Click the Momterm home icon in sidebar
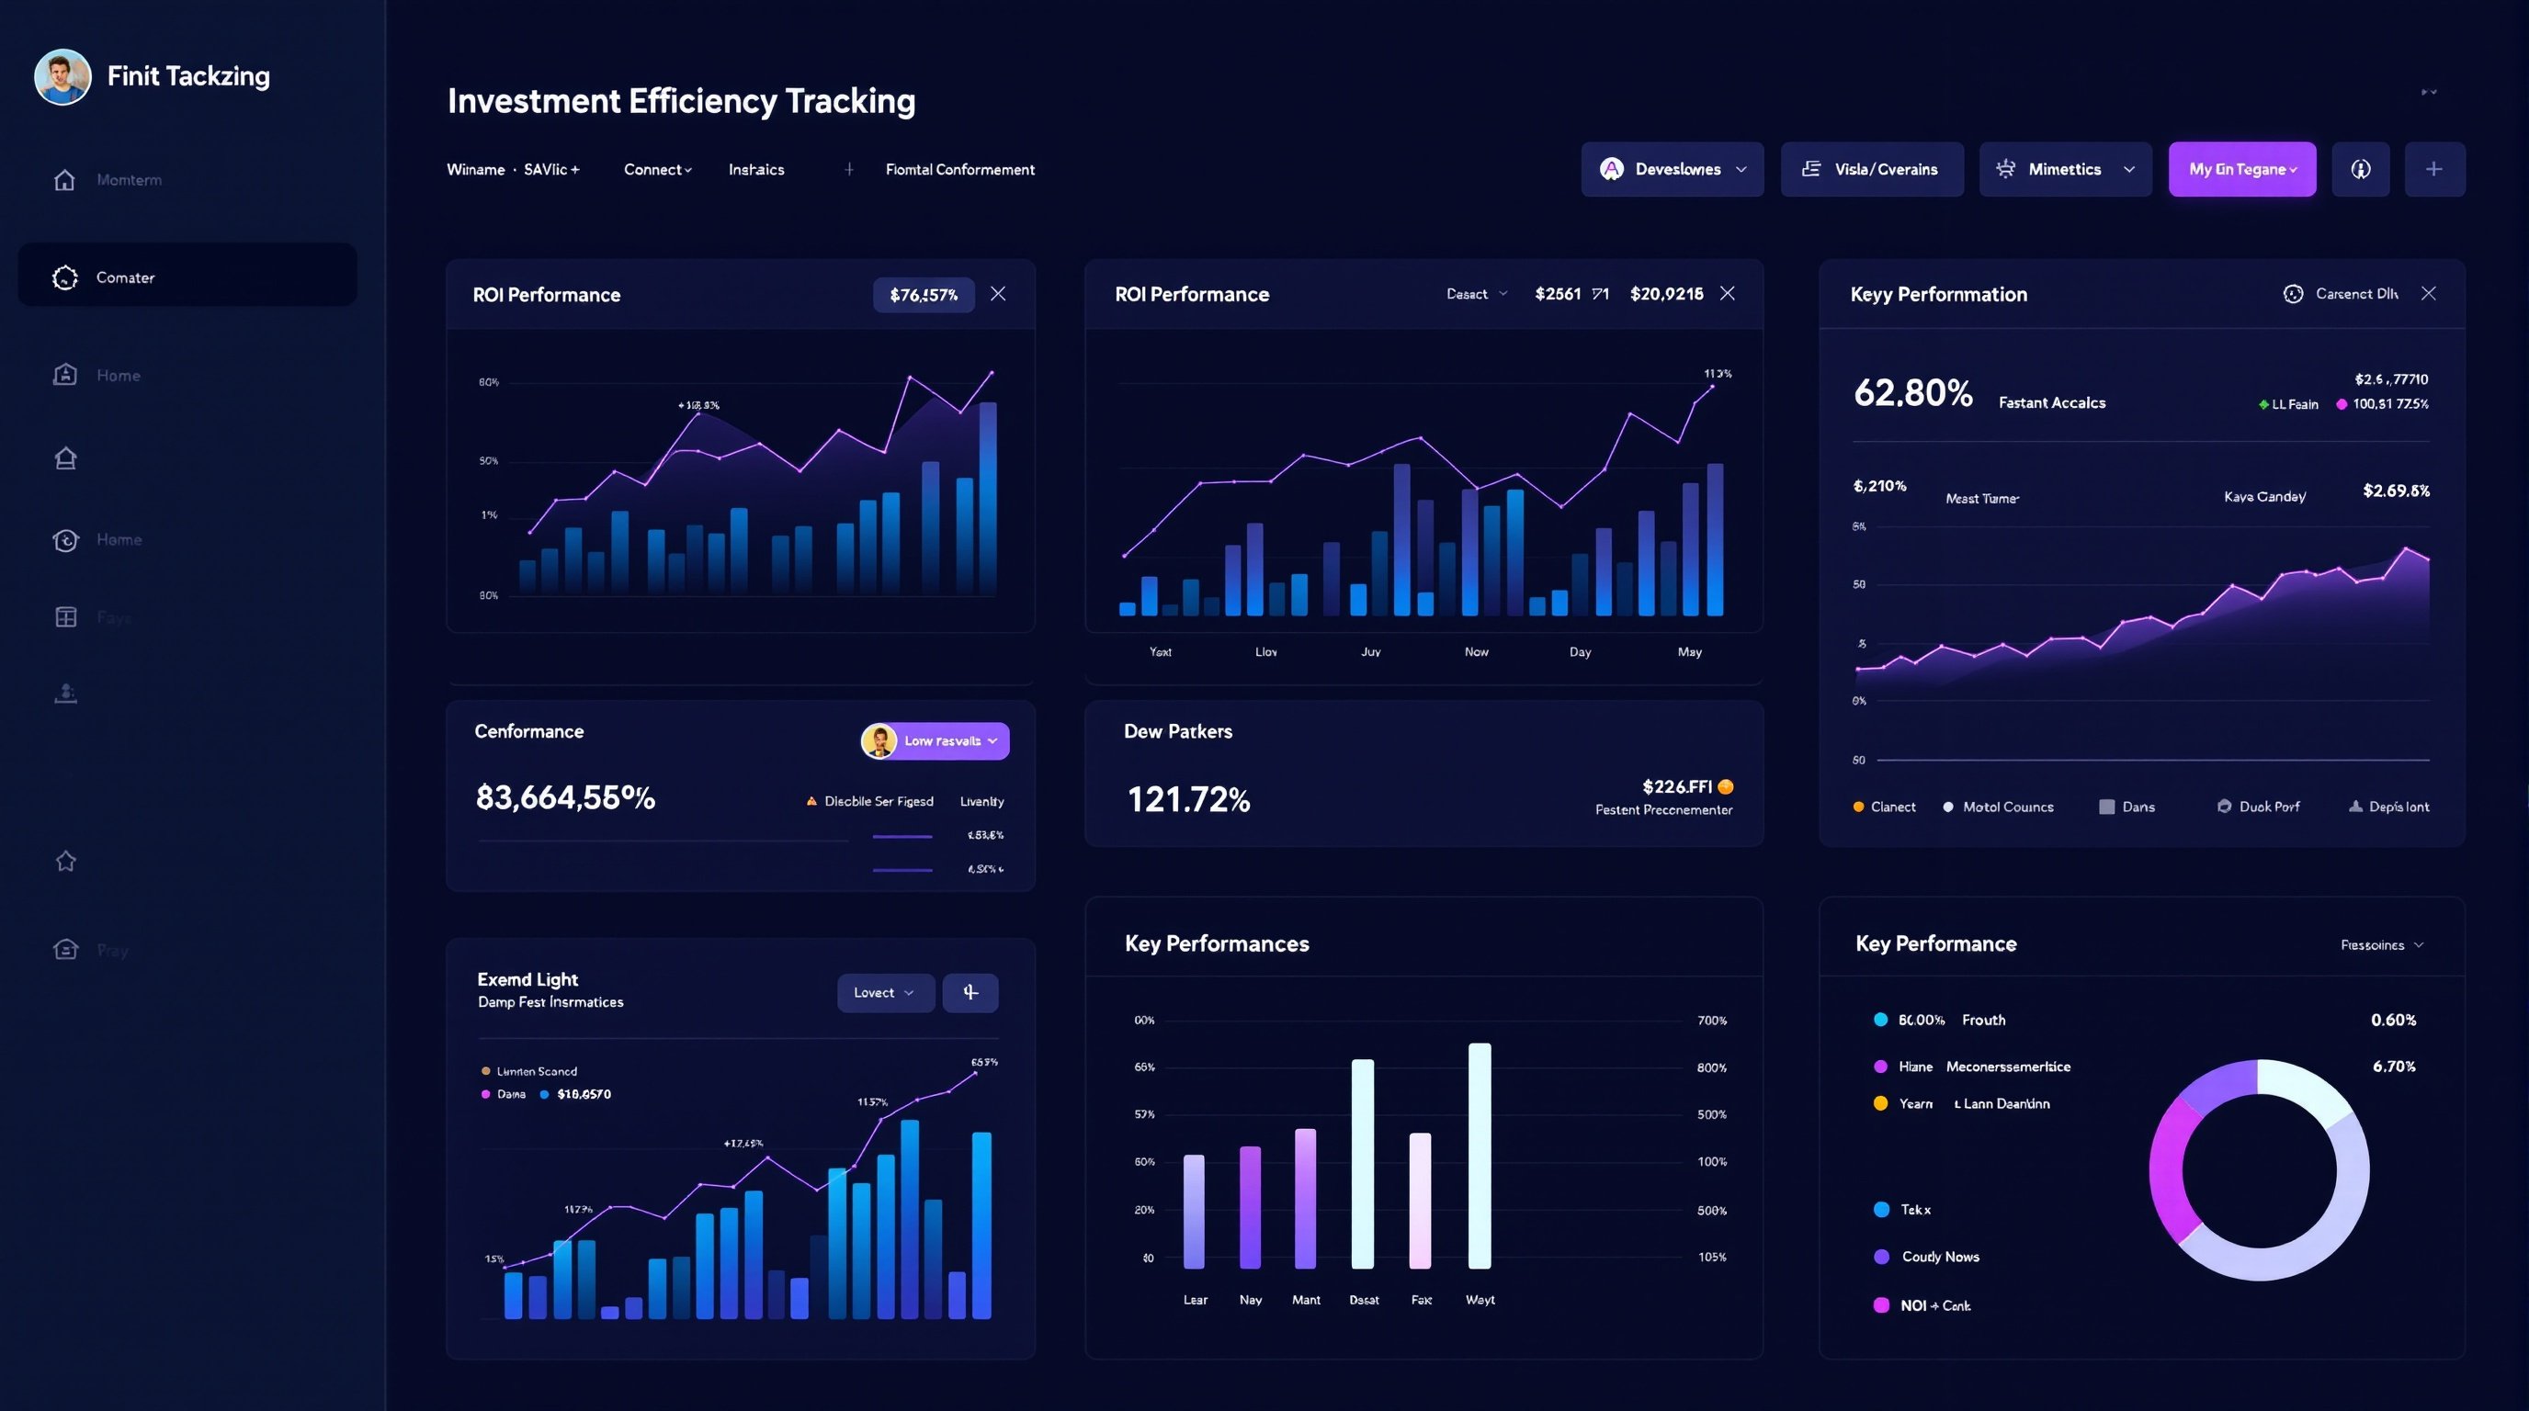Viewport: 2529px width, 1411px height. [x=65, y=181]
